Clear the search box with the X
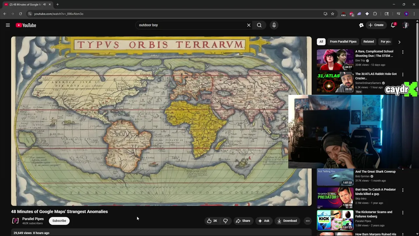The image size is (419, 236). 249,25
